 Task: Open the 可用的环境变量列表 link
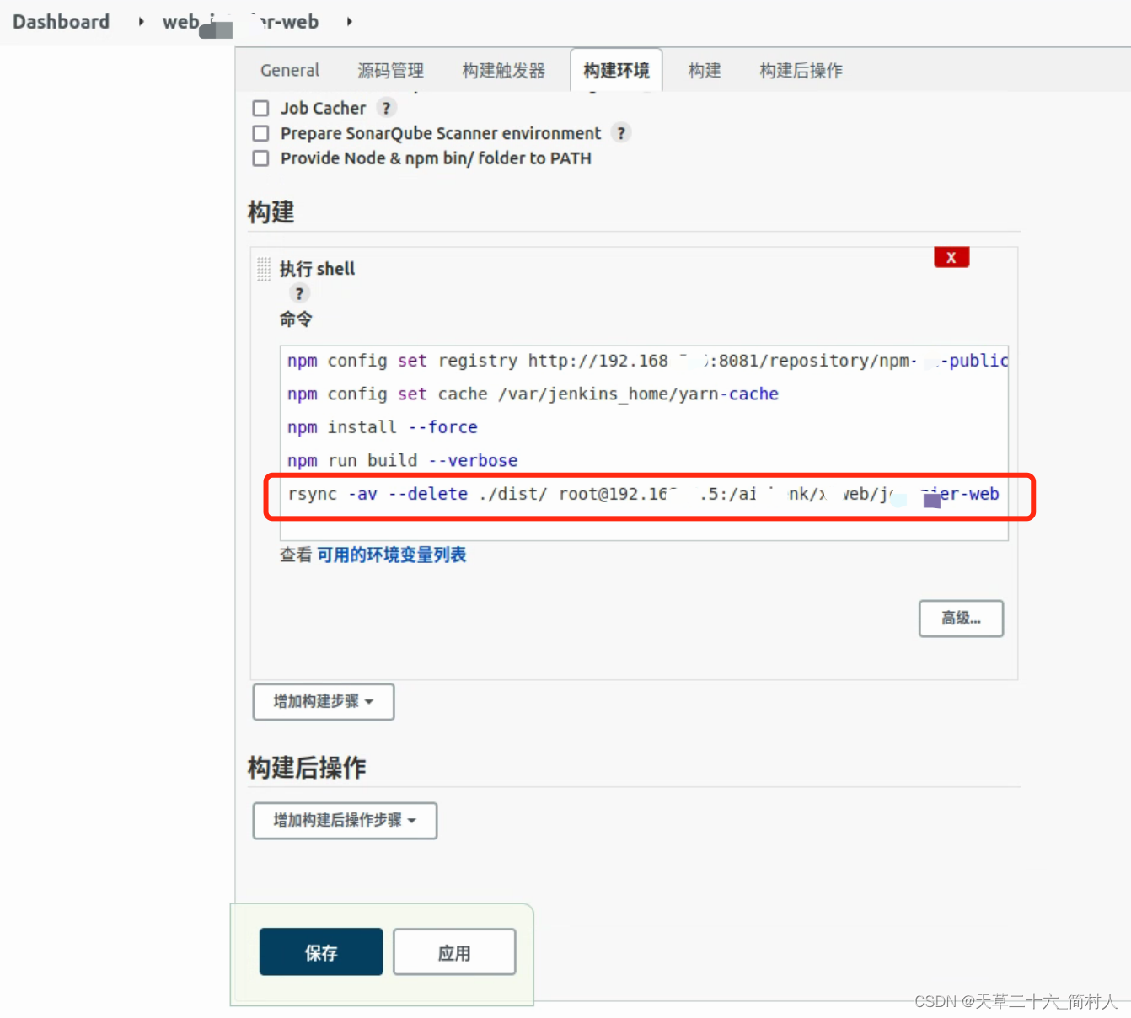[391, 555]
